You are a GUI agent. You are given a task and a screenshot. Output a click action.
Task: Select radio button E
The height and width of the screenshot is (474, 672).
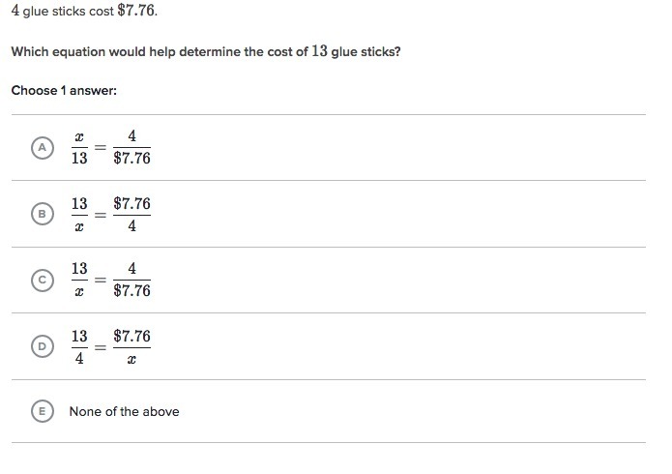coord(41,411)
